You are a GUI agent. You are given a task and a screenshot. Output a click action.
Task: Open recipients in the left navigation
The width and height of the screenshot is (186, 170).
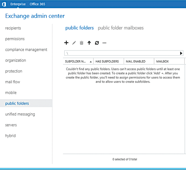click(13, 28)
